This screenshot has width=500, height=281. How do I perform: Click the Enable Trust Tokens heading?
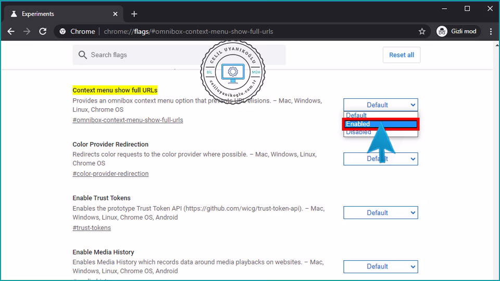pyautogui.click(x=102, y=198)
